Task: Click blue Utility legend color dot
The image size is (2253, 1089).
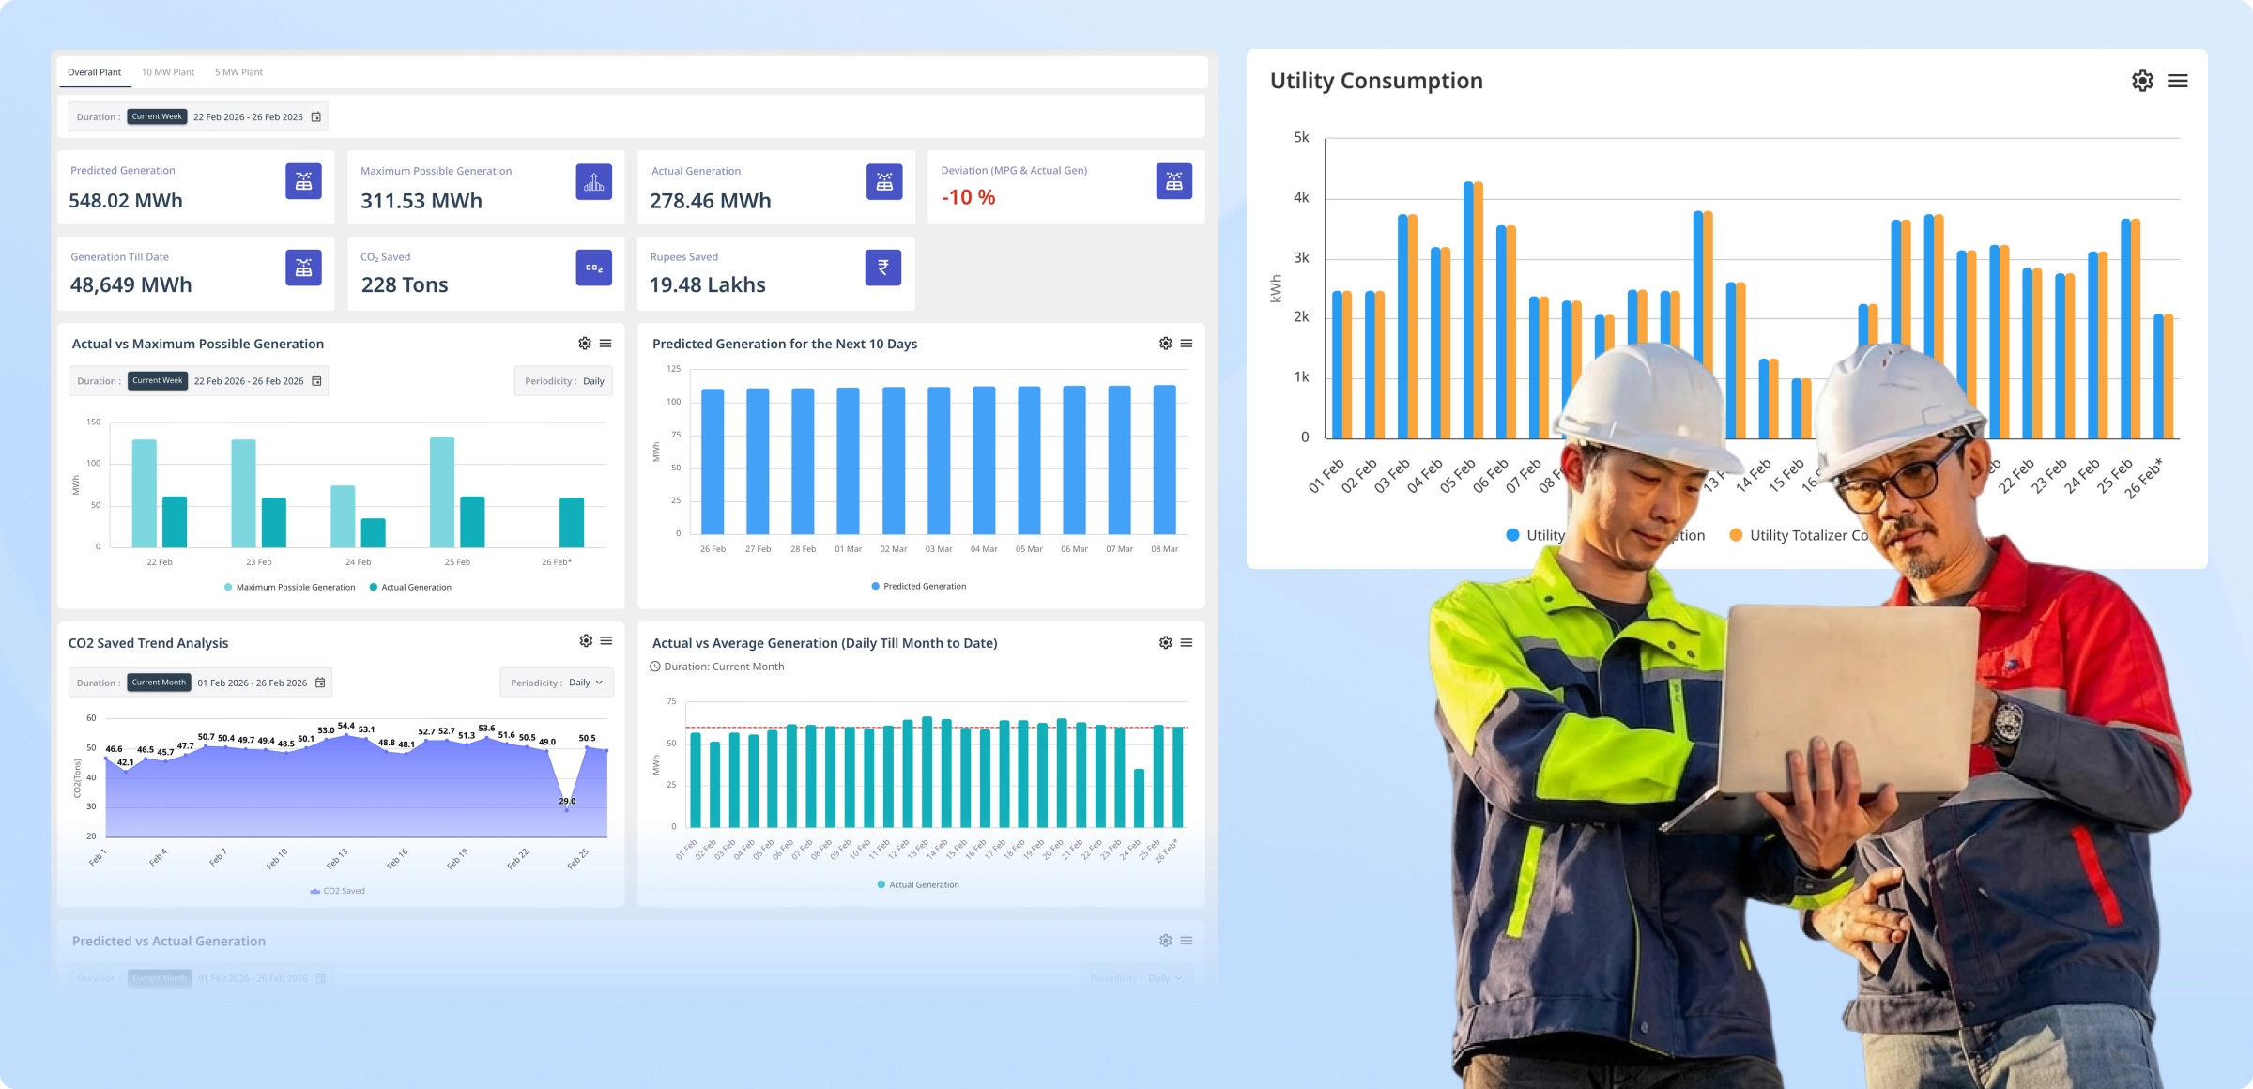Action: 1512,535
